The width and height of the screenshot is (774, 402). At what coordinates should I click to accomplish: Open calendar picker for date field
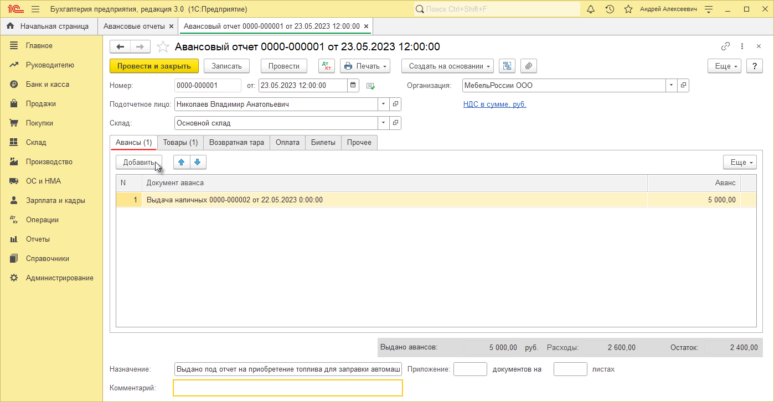point(353,85)
